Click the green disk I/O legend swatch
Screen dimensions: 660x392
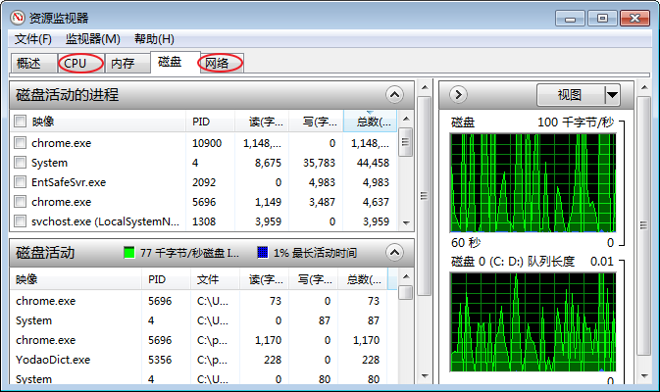coord(129,253)
